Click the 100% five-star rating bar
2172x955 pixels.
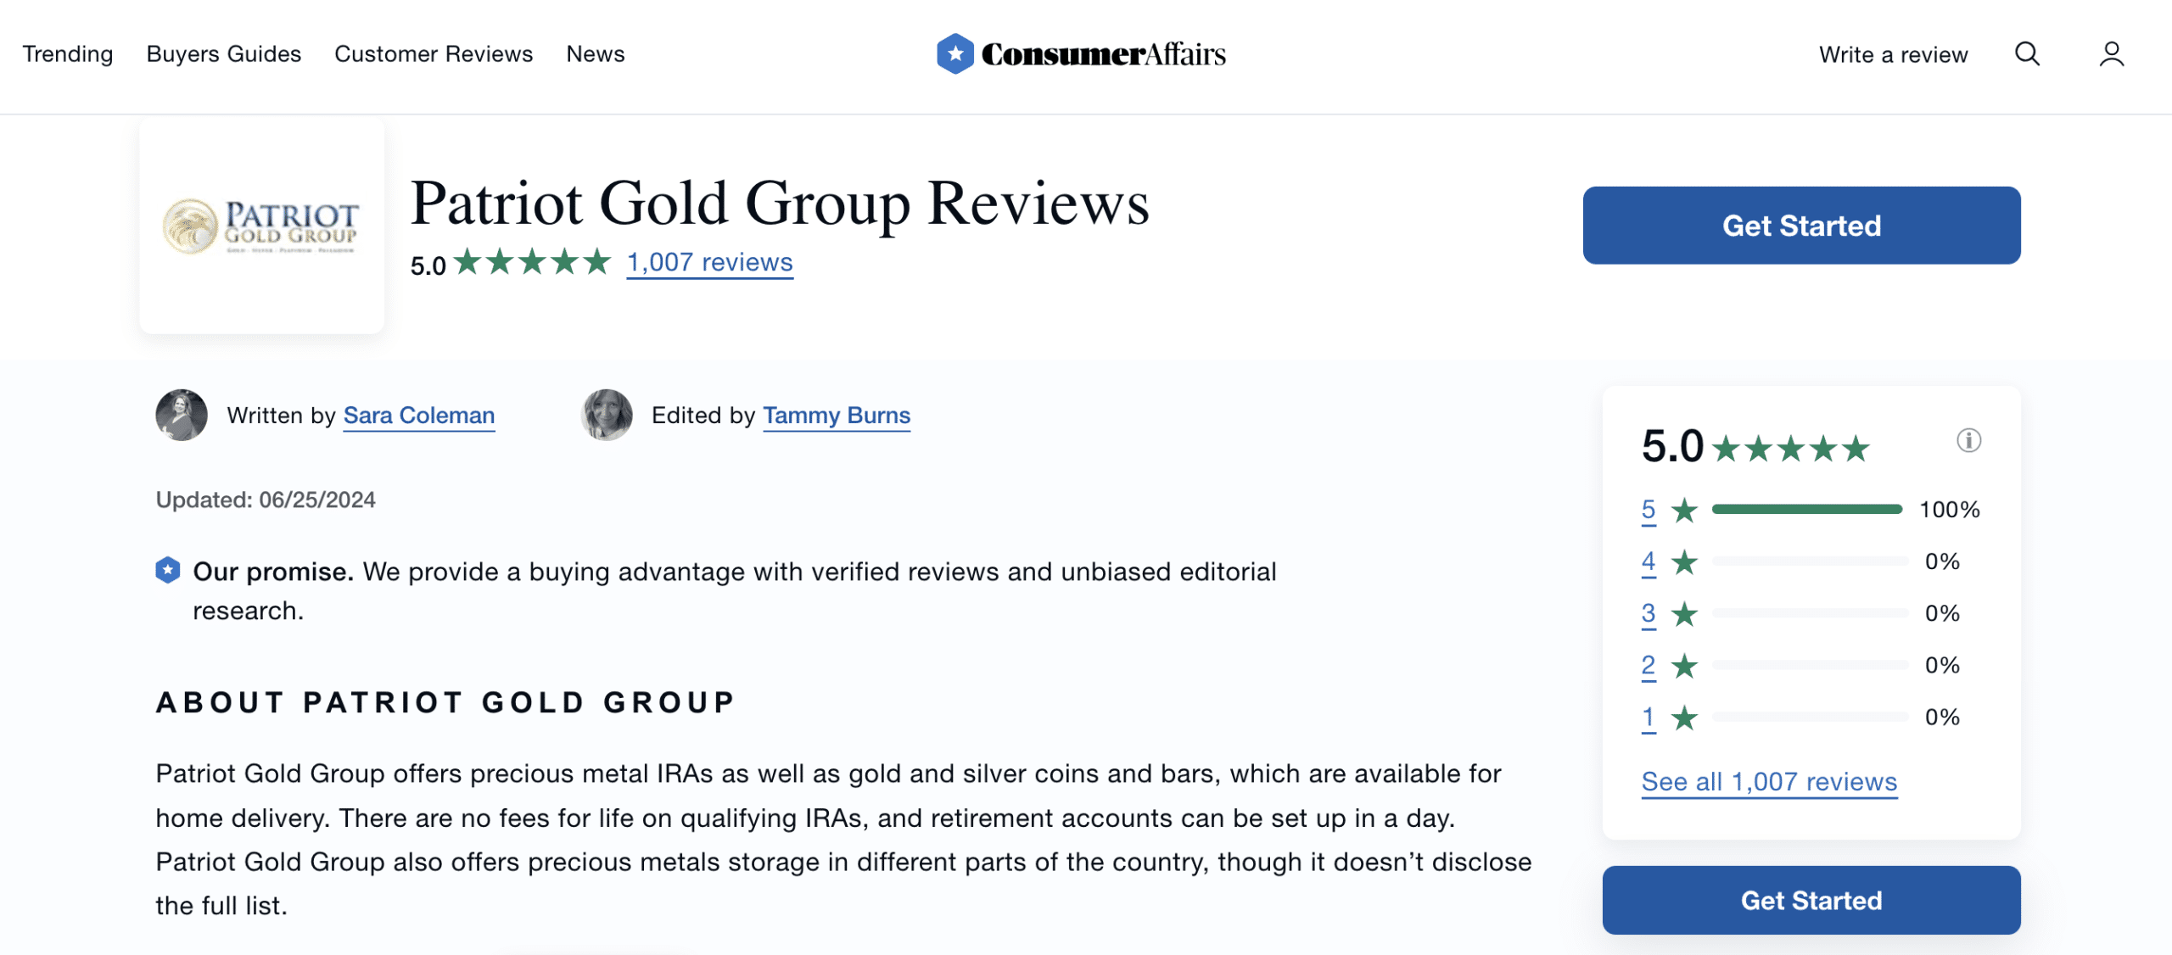[1808, 509]
